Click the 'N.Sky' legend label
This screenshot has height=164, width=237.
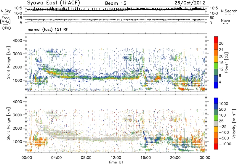[6, 11]
